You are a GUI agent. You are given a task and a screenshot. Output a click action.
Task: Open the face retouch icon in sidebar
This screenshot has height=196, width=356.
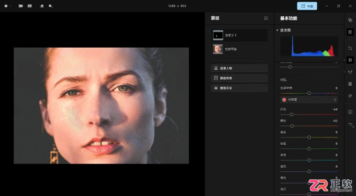coord(350,72)
